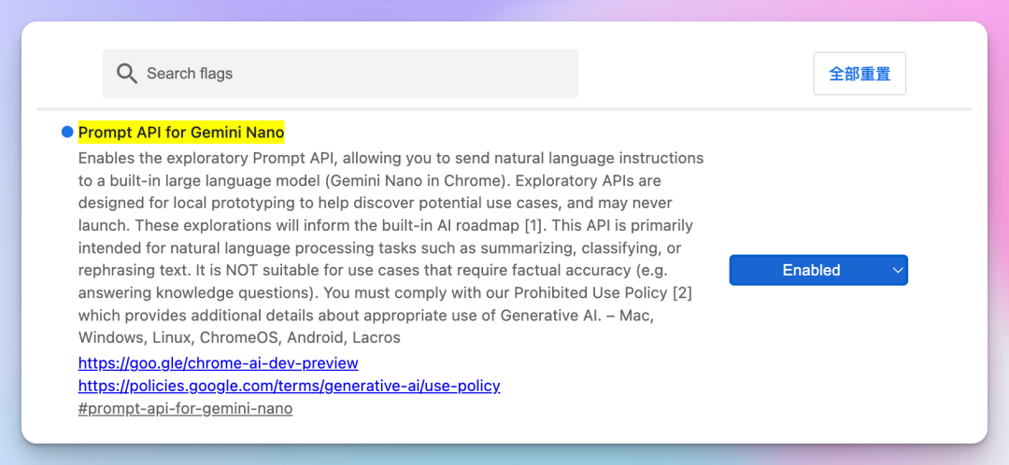Click the #prompt-api-for-gemini-nano anchor link
This screenshot has width=1009, height=465.
point(185,408)
